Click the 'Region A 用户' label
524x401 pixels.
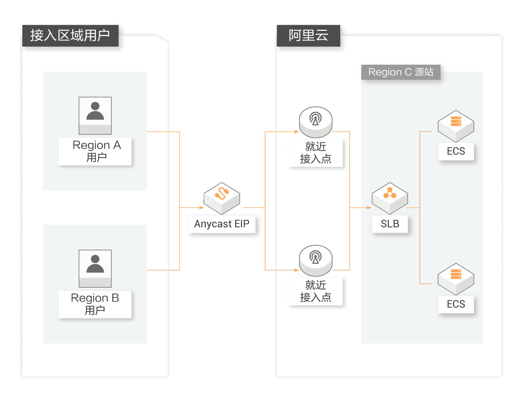[x=95, y=151]
